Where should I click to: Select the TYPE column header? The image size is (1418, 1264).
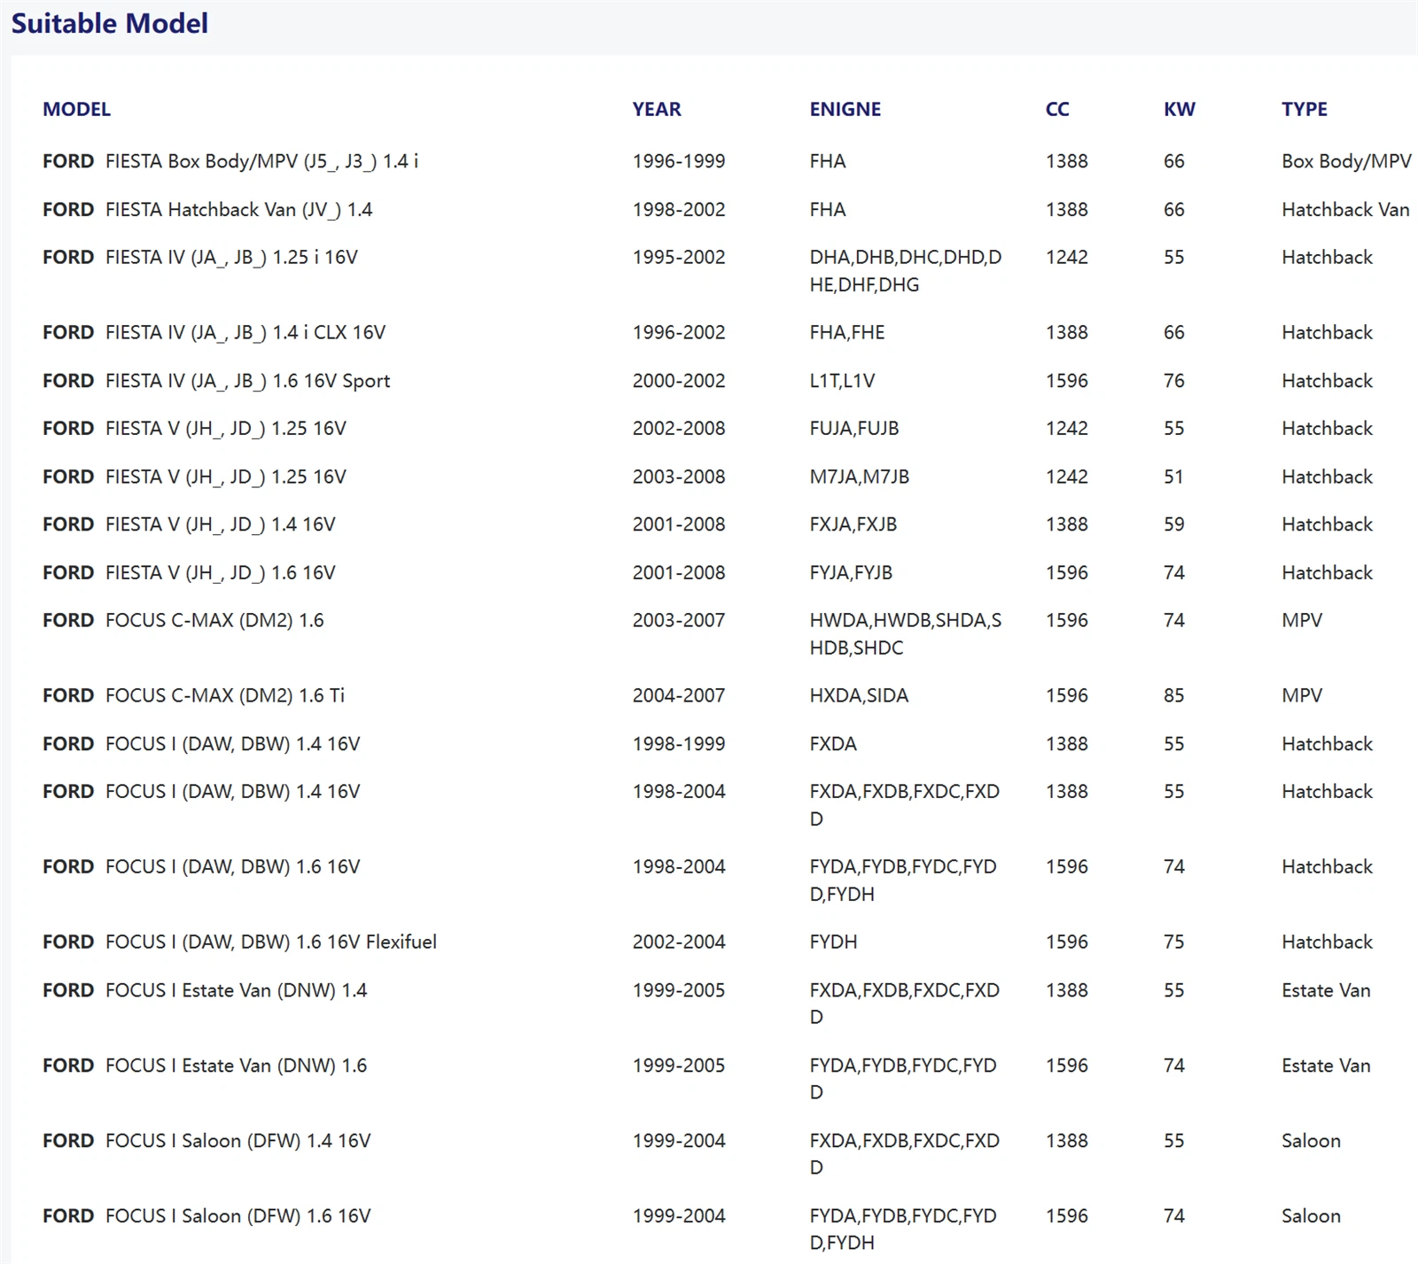click(1305, 109)
